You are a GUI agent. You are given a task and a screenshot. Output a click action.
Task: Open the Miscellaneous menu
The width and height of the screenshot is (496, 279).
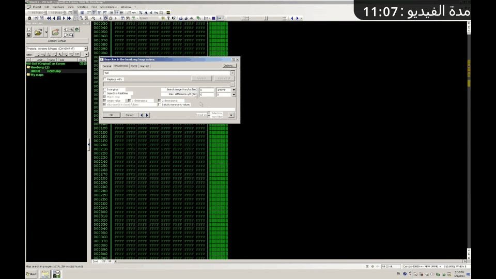[x=109, y=7]
